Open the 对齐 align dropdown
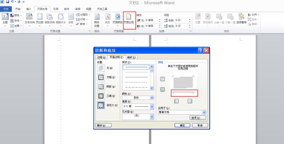 pos(253,14)
